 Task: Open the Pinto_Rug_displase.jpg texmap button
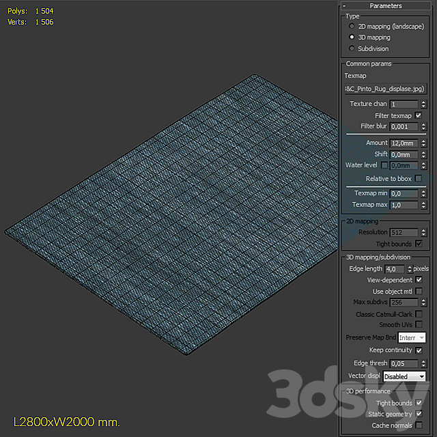point(385,89)
